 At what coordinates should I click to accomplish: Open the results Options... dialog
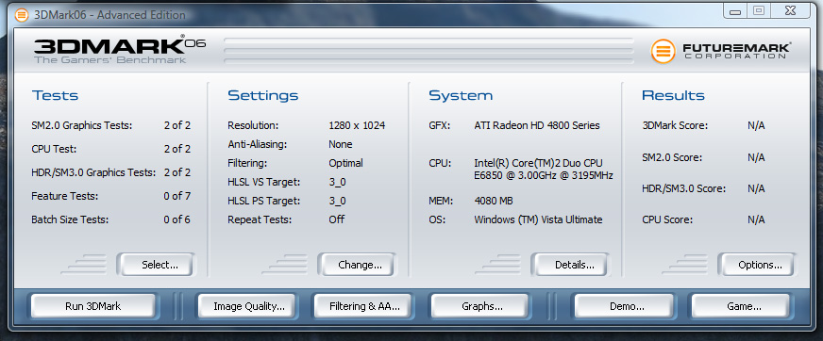(x=756, y=265)
